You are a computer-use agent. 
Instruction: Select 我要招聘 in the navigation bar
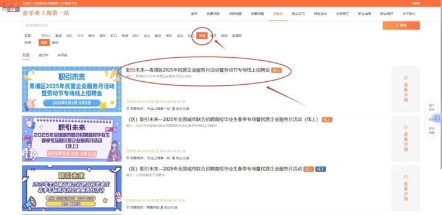click(x=257, y=14)
